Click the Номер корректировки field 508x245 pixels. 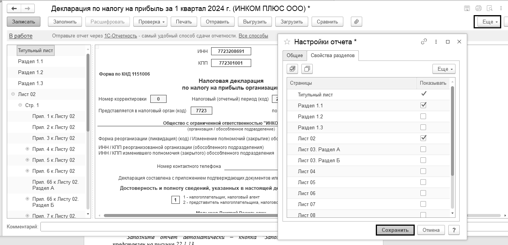click(158, 99)
